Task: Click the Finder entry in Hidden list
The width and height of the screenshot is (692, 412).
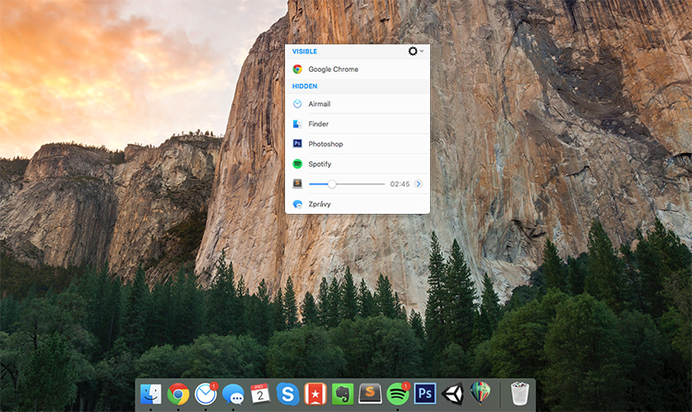Action: click(318, 124)
